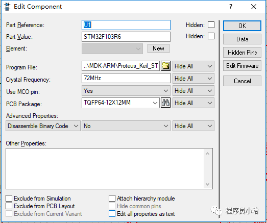Open PCB package search via binoculars icon
The width and height of the screenshot is (267, 223).
pyautogui.click(x=165, y=103)
